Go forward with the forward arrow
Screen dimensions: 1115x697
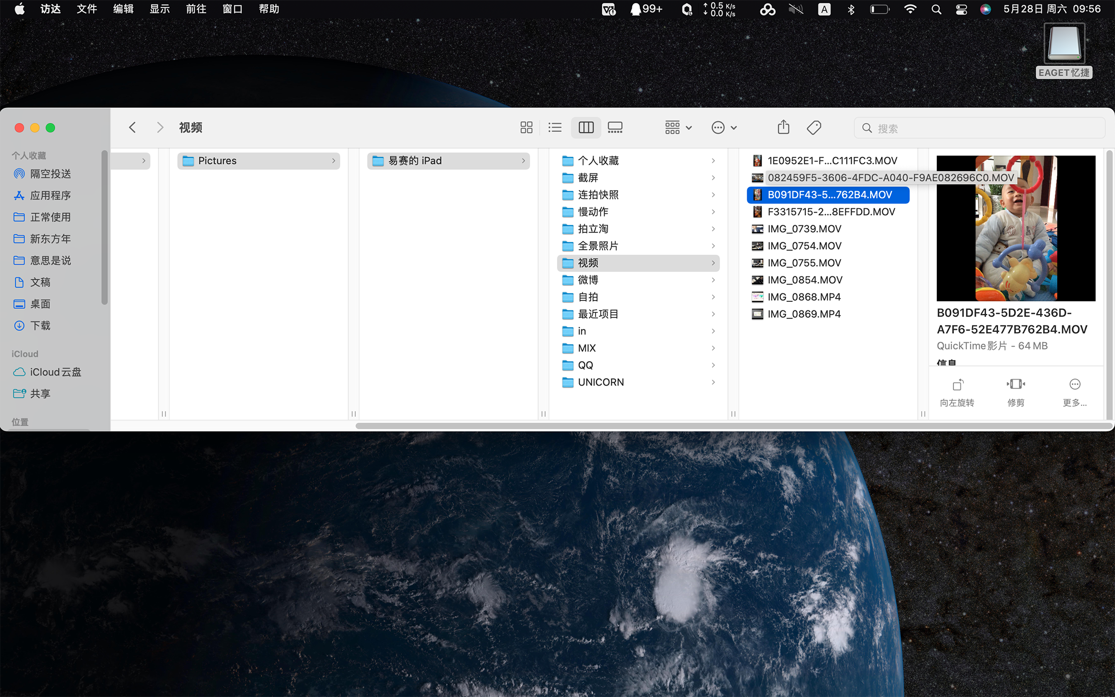tap(160, 127)
